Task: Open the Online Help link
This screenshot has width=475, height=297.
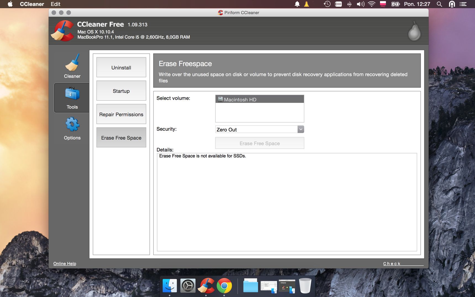Action: (65, 264)
